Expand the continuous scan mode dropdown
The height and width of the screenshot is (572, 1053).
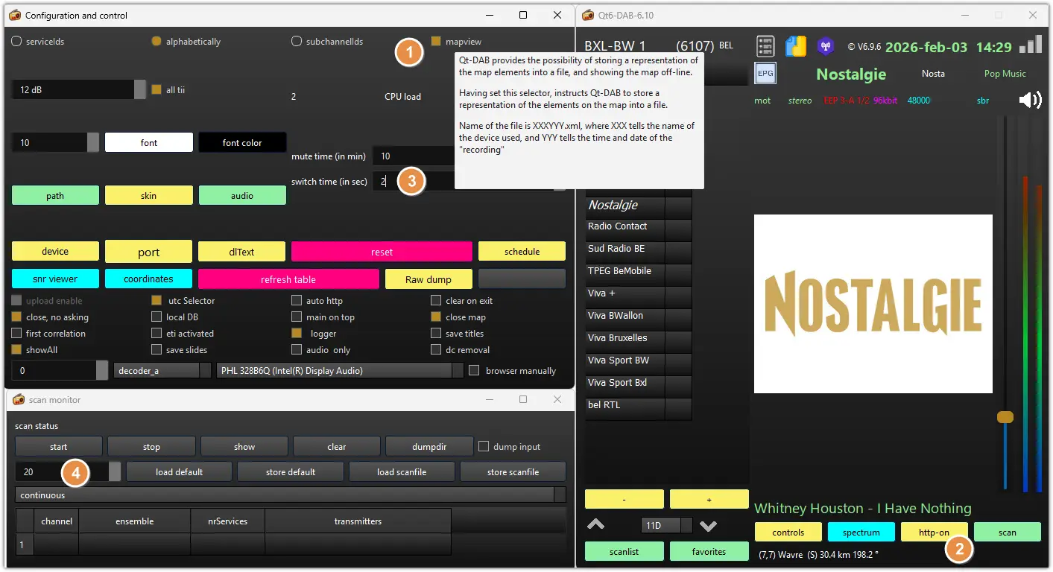(290, 495)
